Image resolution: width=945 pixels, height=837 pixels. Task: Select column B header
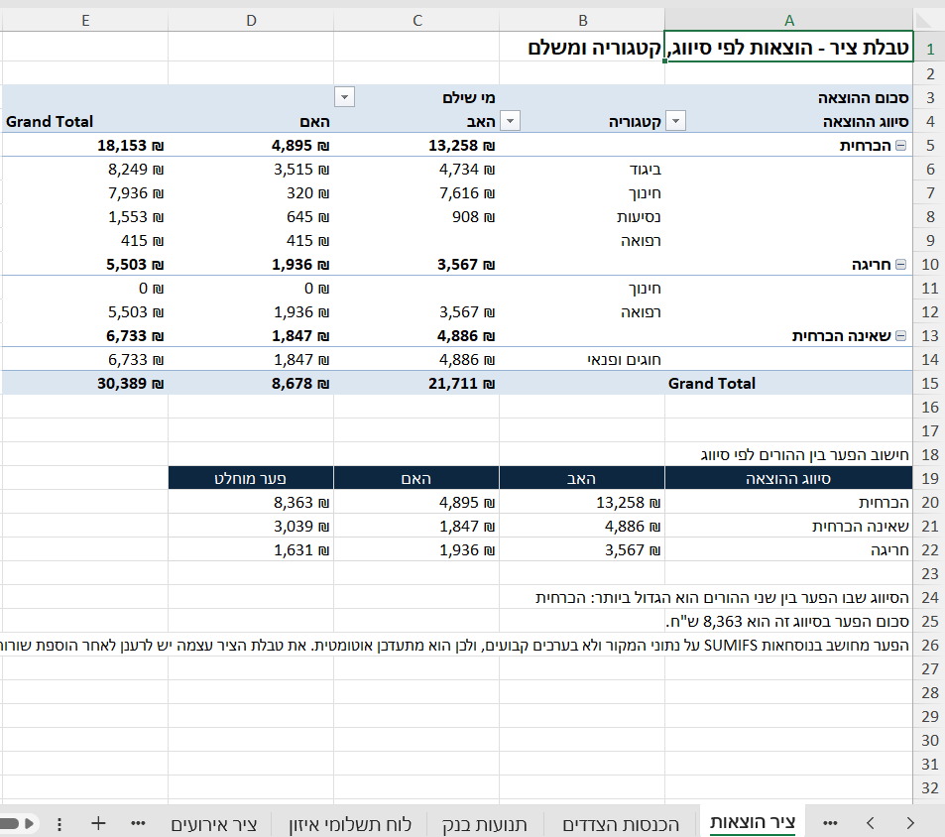click(x=583, y=21)
